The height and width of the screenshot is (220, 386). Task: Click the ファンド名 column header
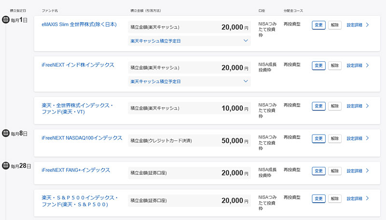50,11
